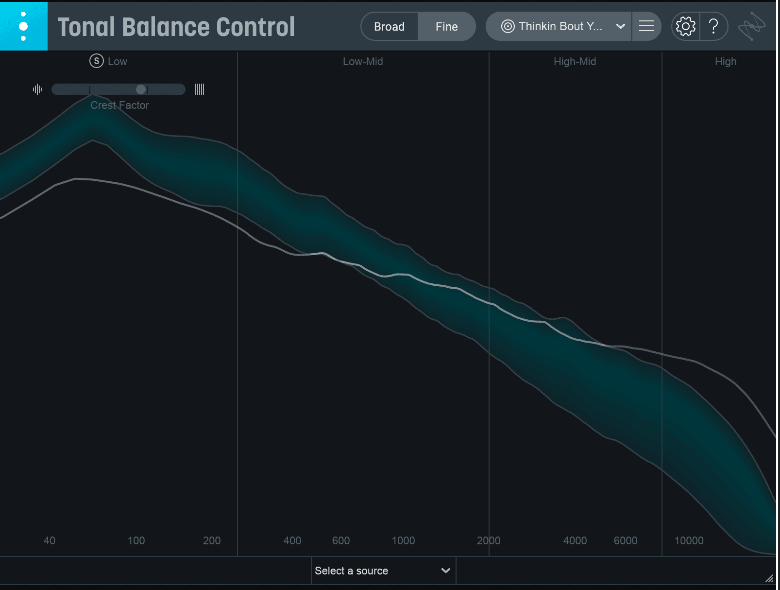This screenshot has width=780, height=590.
Task: Click the 40 Hz frequency label
Action: pyautogui.click(x=50, y=540)
